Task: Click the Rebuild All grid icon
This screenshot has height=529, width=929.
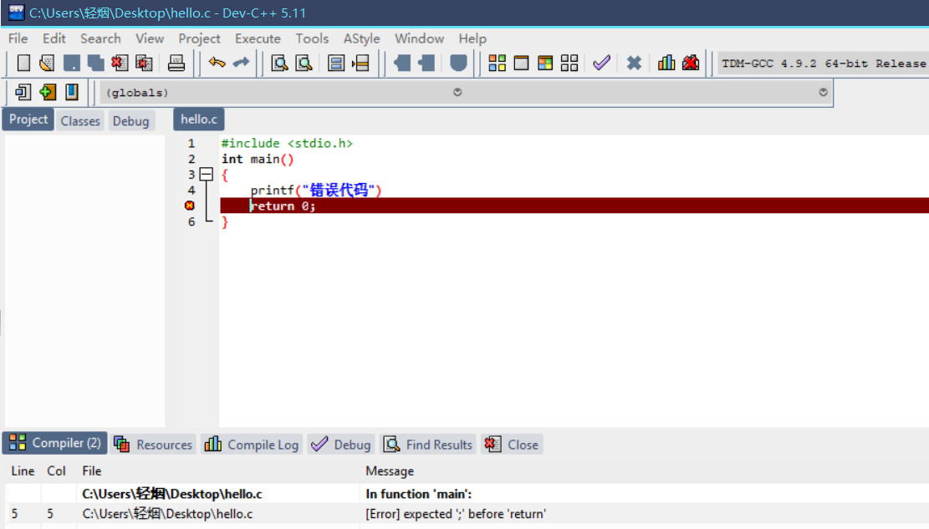Action: coord(569,63)
